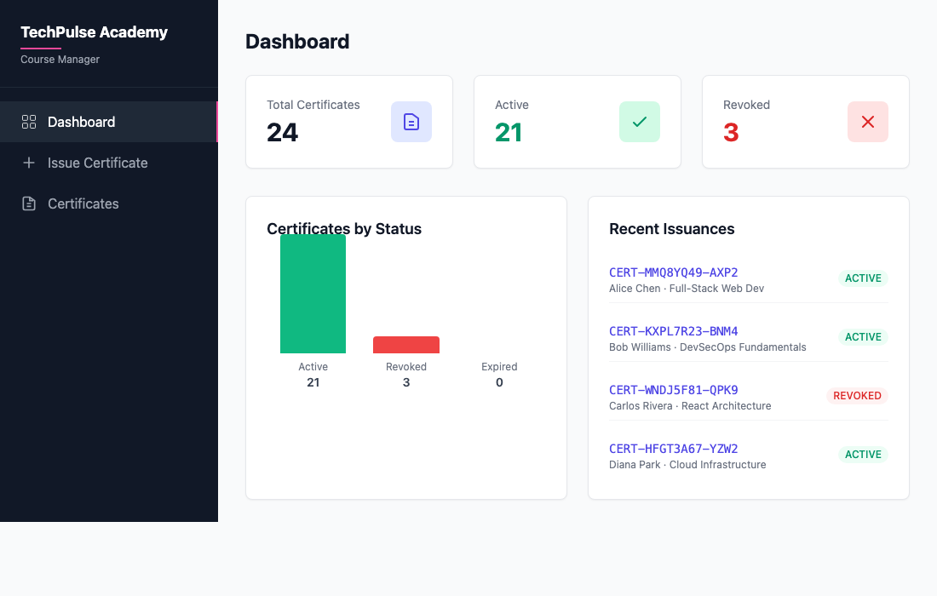This screenshot has width=937, height=596.
Task: Open Diana Park's certificate CERT-HFGT3A67-YZW2
Action: tap(673, 448)
